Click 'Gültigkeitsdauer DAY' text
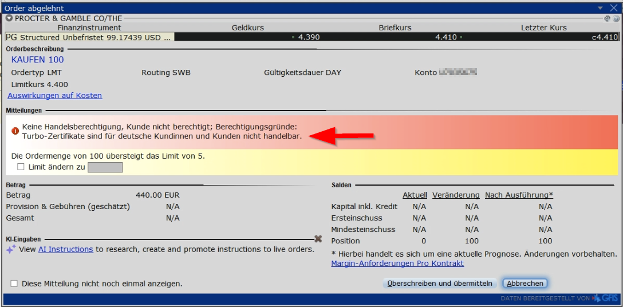Image resolution: width=623 pixels, height=307 pixels. [302, 73]
